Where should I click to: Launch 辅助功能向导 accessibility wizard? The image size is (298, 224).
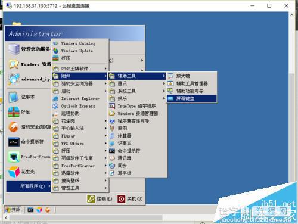[191, 91]
